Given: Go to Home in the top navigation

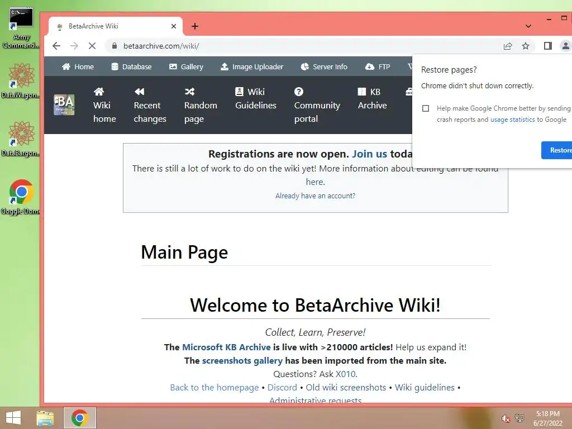Looking at the screenshot, I should 78,67.
